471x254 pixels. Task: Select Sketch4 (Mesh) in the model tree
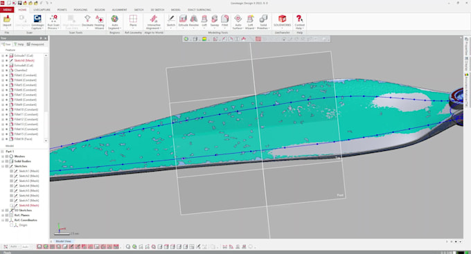[x=29, y=186]
